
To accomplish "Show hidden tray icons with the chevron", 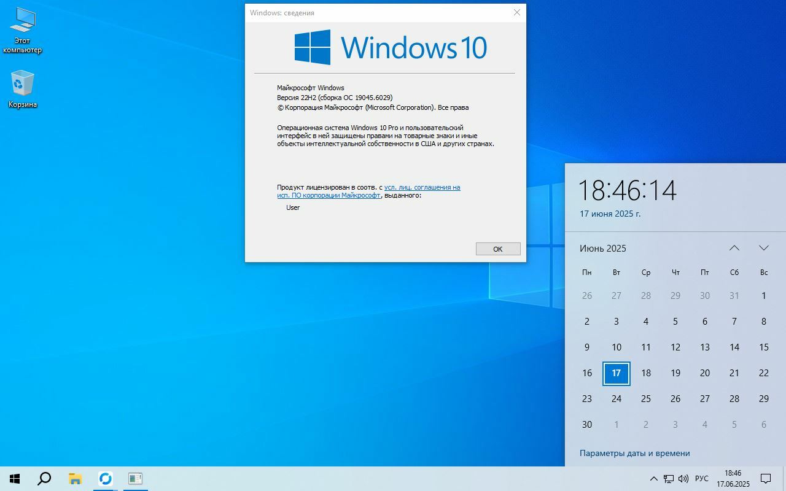I will (x=653, y=479).
